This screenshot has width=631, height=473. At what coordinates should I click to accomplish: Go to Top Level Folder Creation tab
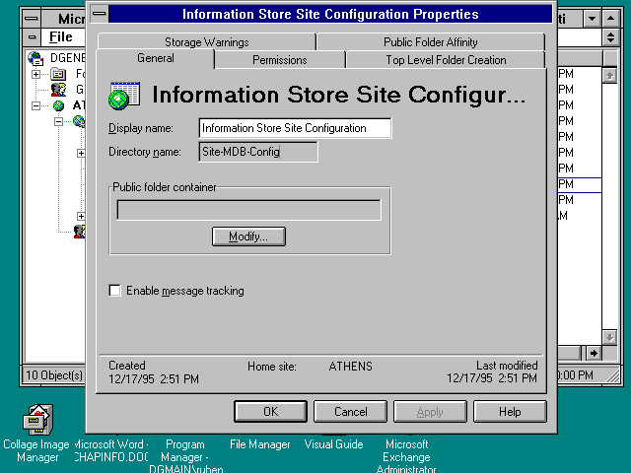point(446,60)
